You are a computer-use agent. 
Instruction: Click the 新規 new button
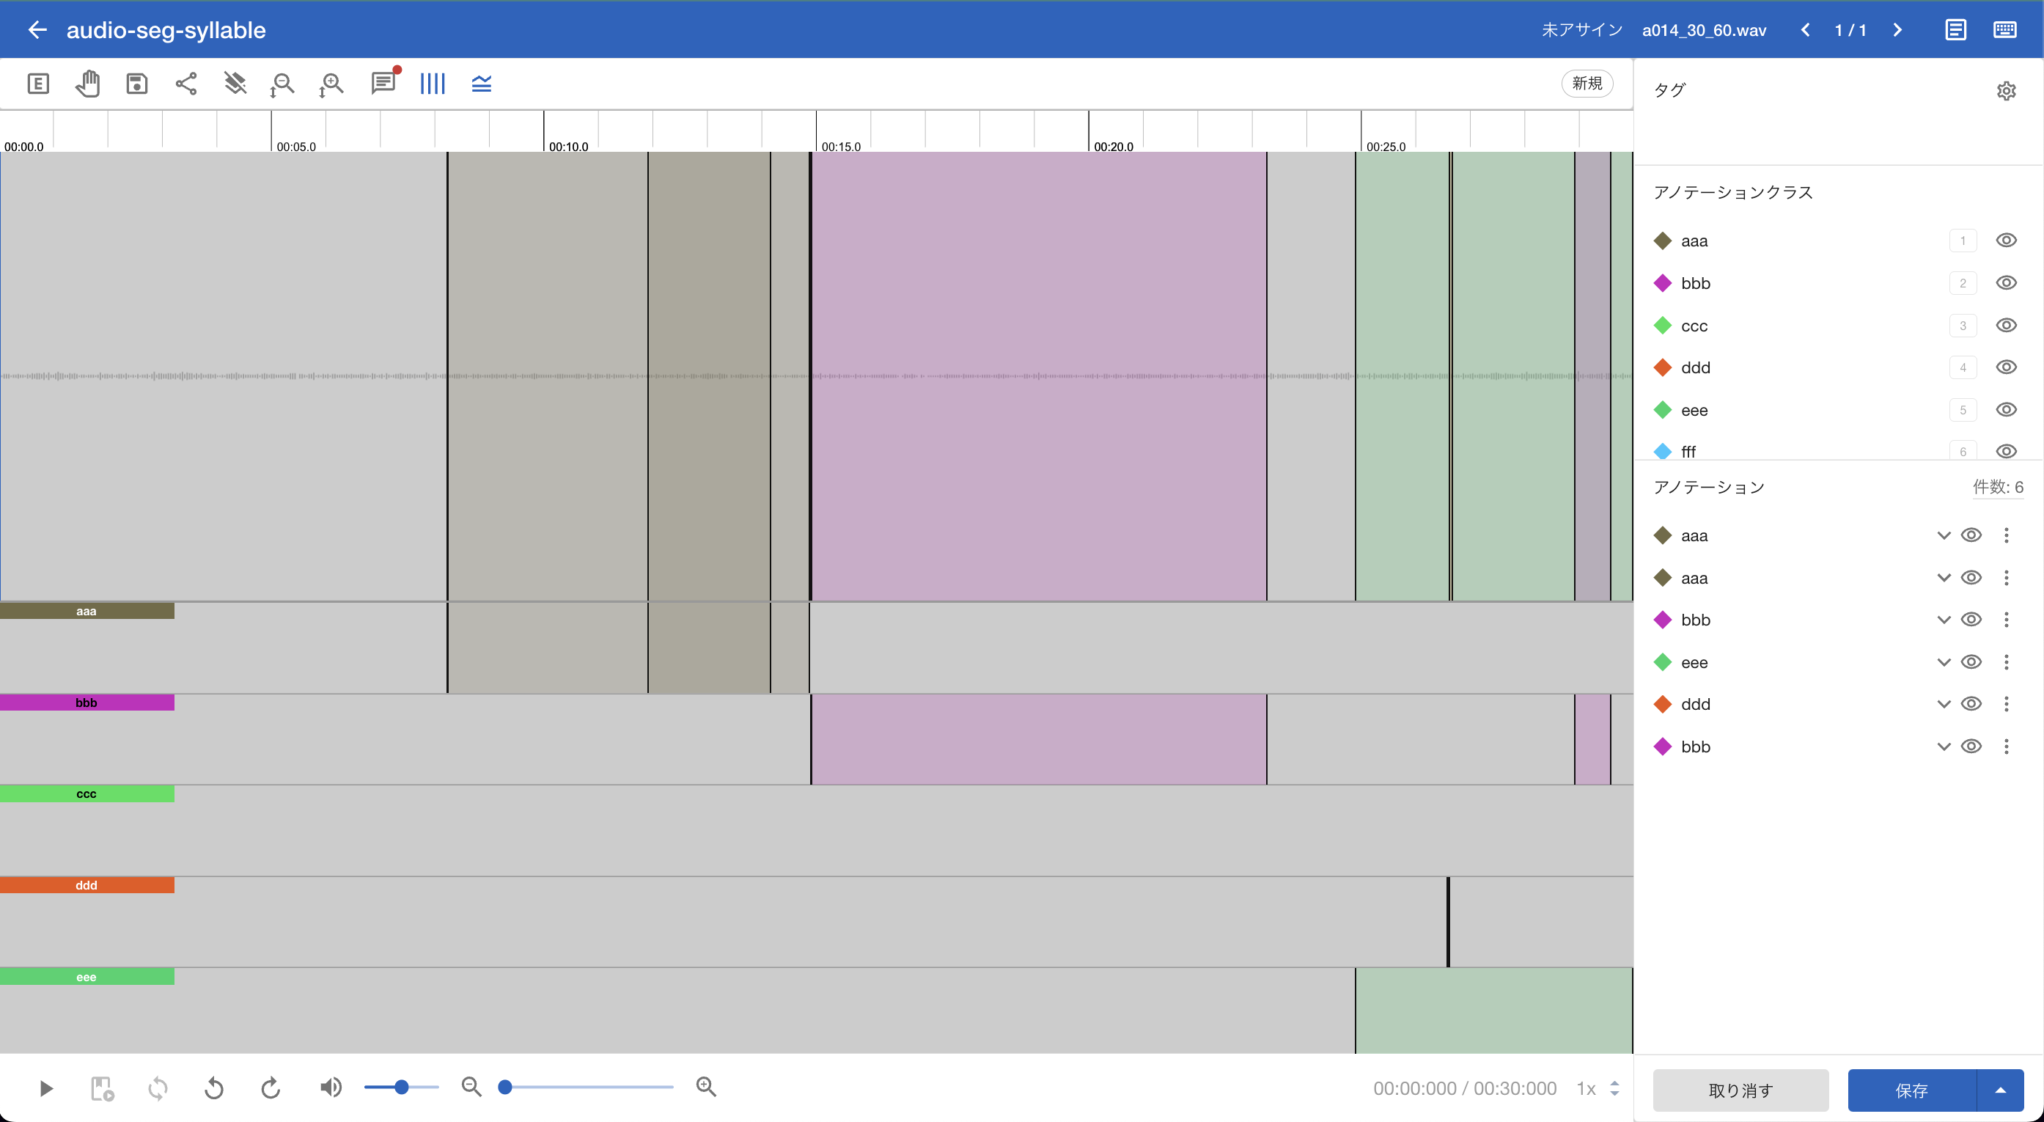pyautogui.click(x=1587, y=84)
